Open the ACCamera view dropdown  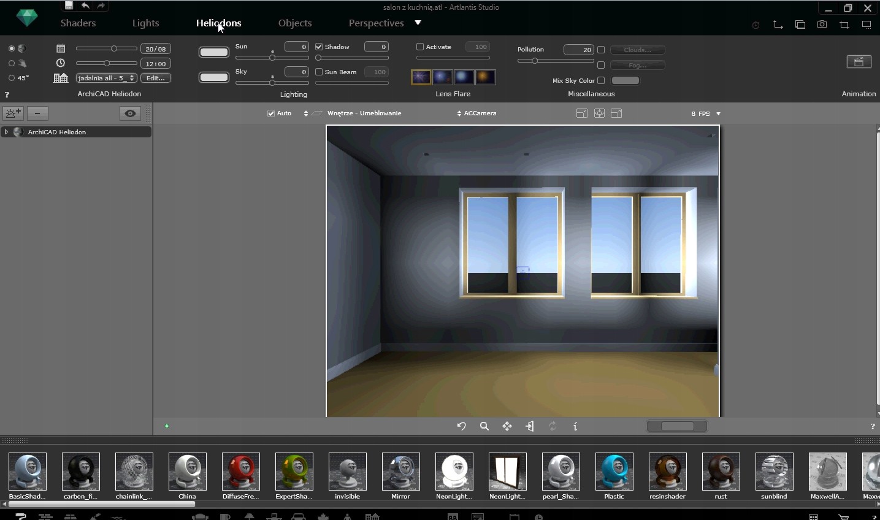[x=477, y=113]
